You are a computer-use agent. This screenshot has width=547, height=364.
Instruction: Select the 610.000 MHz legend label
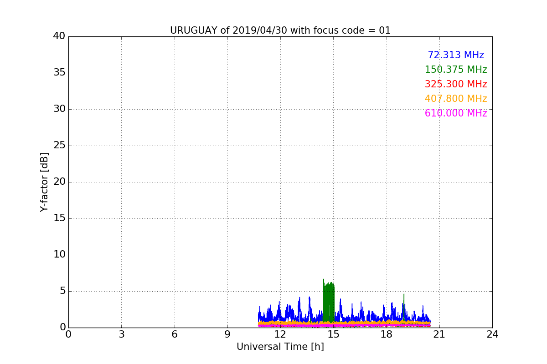[x=456, y=113]
